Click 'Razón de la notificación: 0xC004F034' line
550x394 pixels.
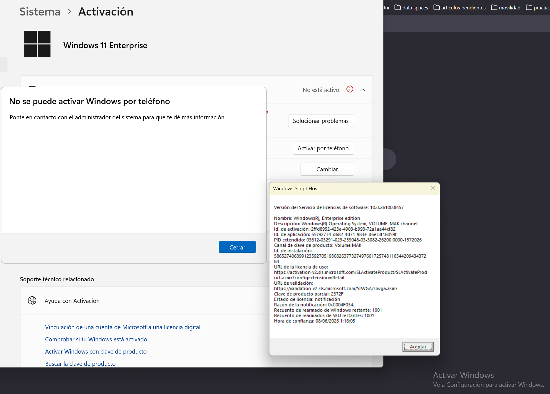[314, 305]
